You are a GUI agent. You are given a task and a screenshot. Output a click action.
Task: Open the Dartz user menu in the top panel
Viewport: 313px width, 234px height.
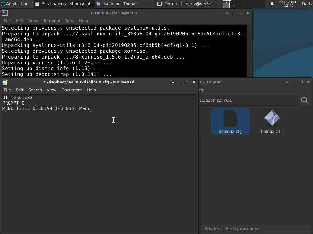307,4
